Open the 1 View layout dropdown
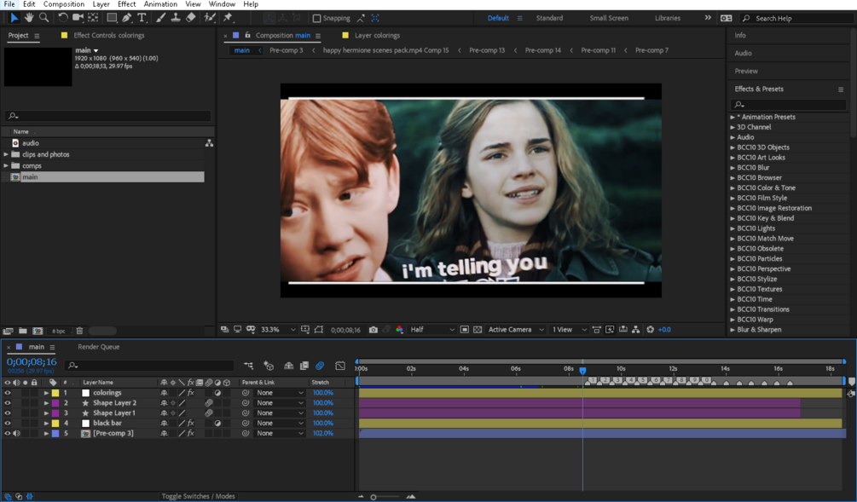Viewport: 857px width, 502px height. [569, 330]
